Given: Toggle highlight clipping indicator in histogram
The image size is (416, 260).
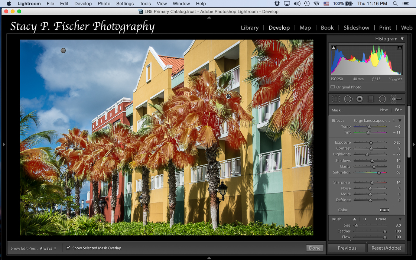Looking at the screenshot, I should pos(400,48).
